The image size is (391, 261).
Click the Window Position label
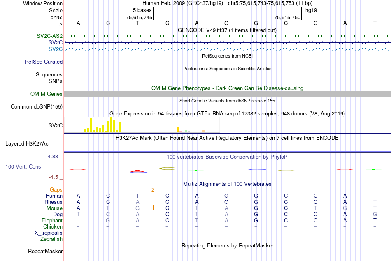tap(43, 3)
